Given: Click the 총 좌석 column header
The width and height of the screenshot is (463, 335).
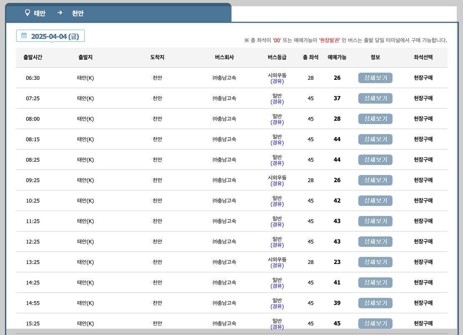Looking at the screenshot, I should (x=311, y=57).
